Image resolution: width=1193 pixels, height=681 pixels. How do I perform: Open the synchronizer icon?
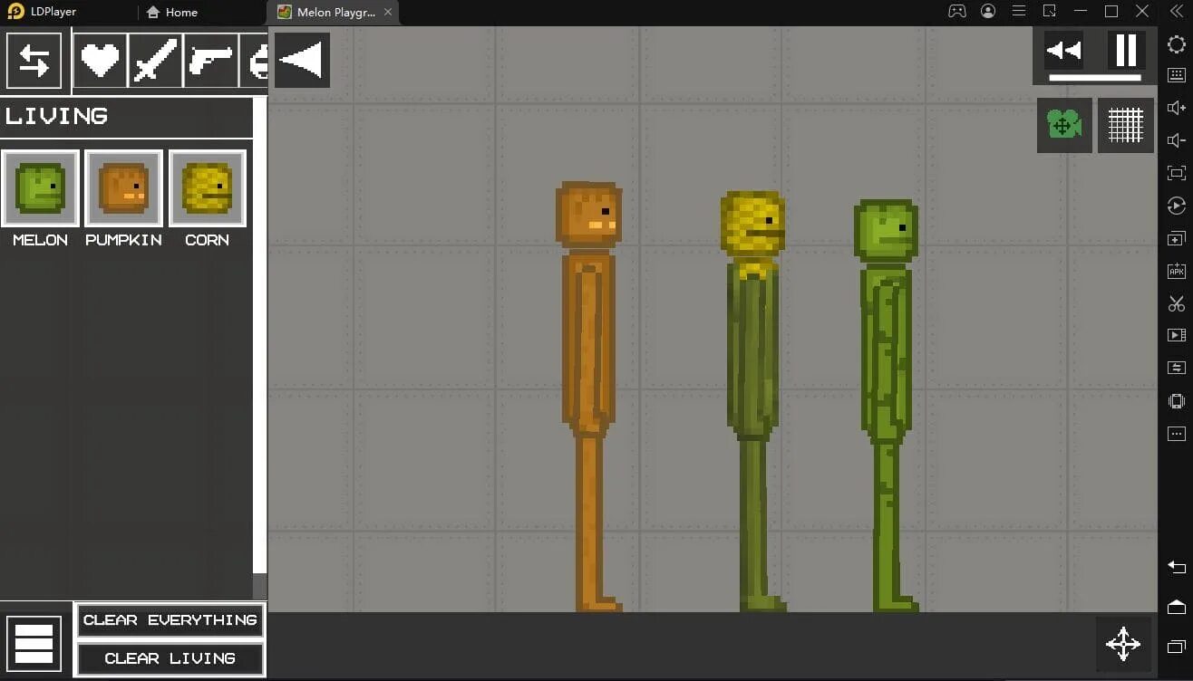coord(1176,369)
